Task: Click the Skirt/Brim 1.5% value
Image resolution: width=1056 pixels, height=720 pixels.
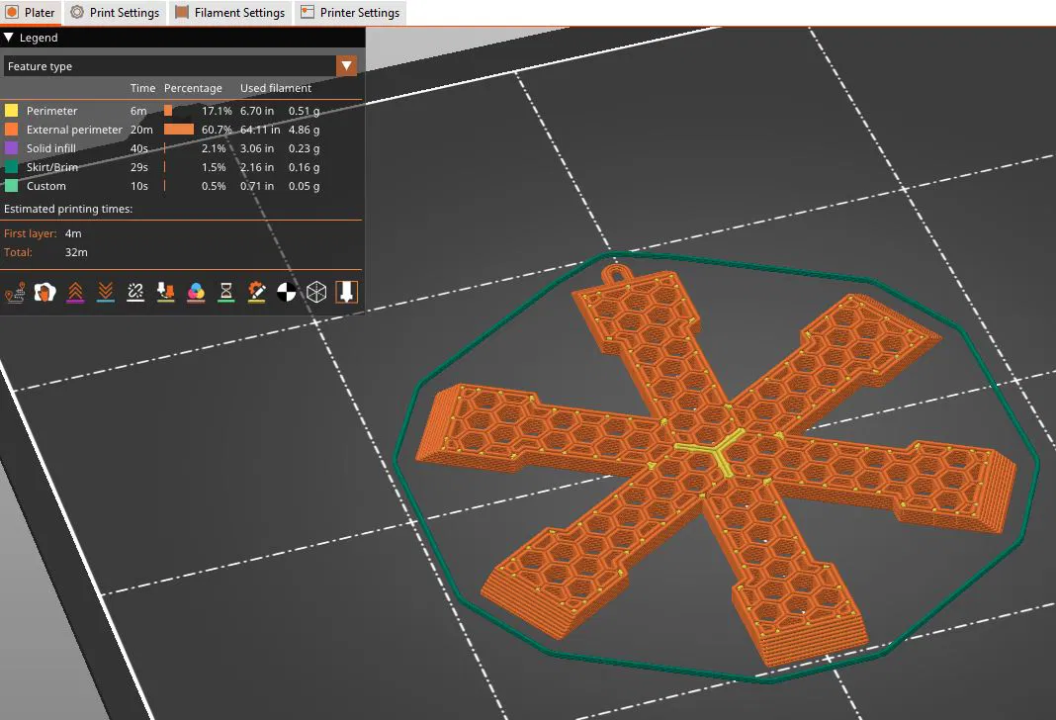Action: click(x=214, y=167)
